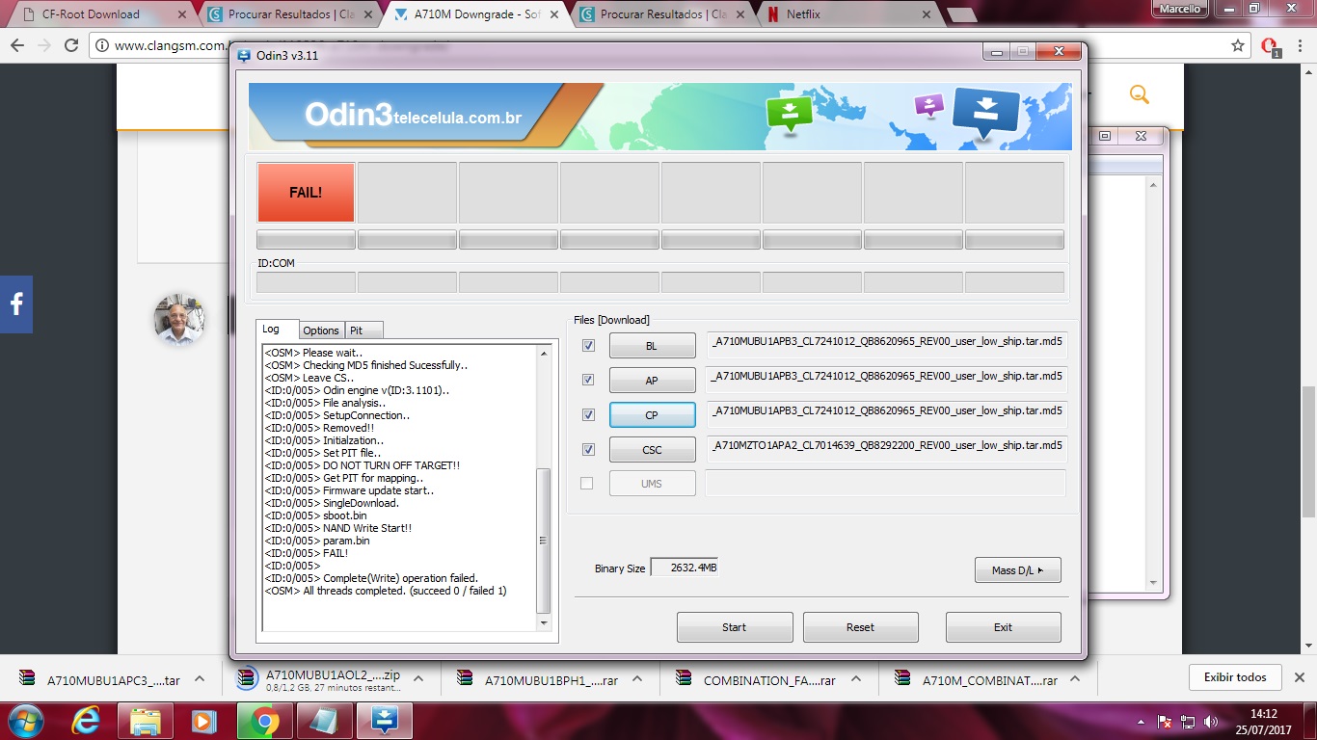Switch to Google Chrome on the taskbar

(x=265, y=721)
